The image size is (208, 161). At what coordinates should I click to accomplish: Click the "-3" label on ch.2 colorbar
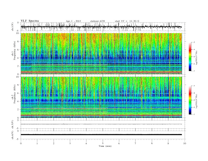click(x=194, y=86)
